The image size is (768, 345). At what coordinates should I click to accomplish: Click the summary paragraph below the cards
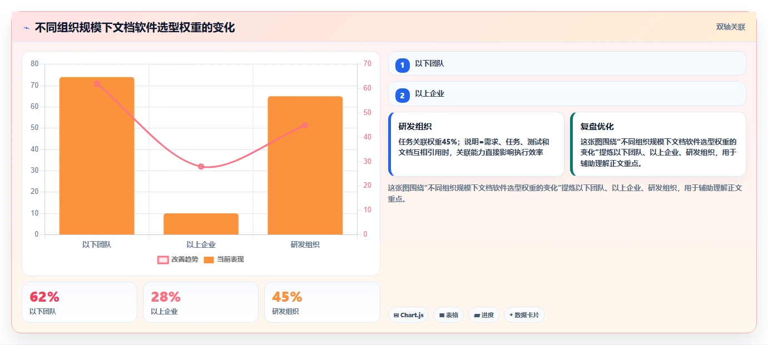point(565,193)
